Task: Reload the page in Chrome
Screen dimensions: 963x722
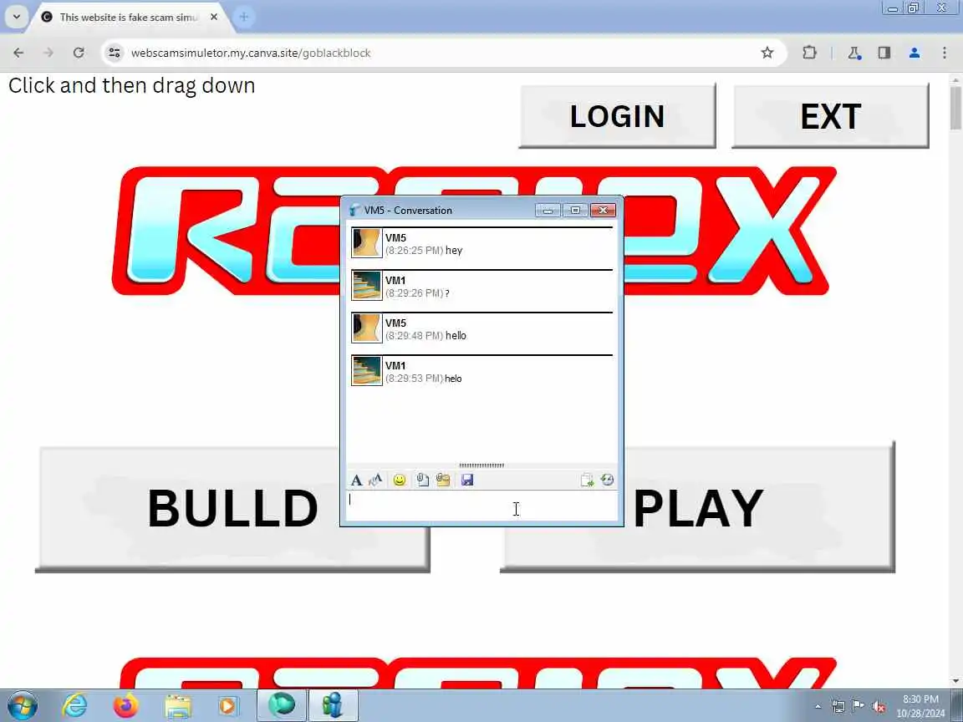Action: (x=79, y=53)
